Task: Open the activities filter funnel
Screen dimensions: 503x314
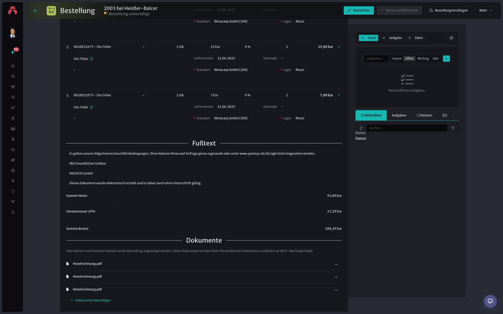Action: tap(453, 128)
